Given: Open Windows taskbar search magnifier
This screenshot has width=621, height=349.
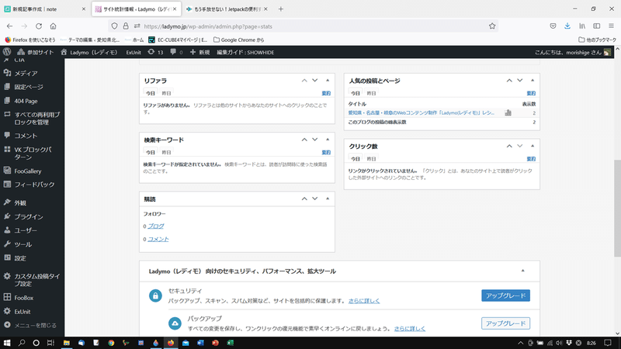Looking at the screenshot, I should [22, 343].
